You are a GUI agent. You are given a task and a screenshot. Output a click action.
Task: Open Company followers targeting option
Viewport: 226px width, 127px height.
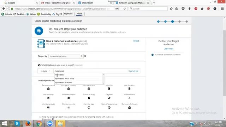click(130, 106)
